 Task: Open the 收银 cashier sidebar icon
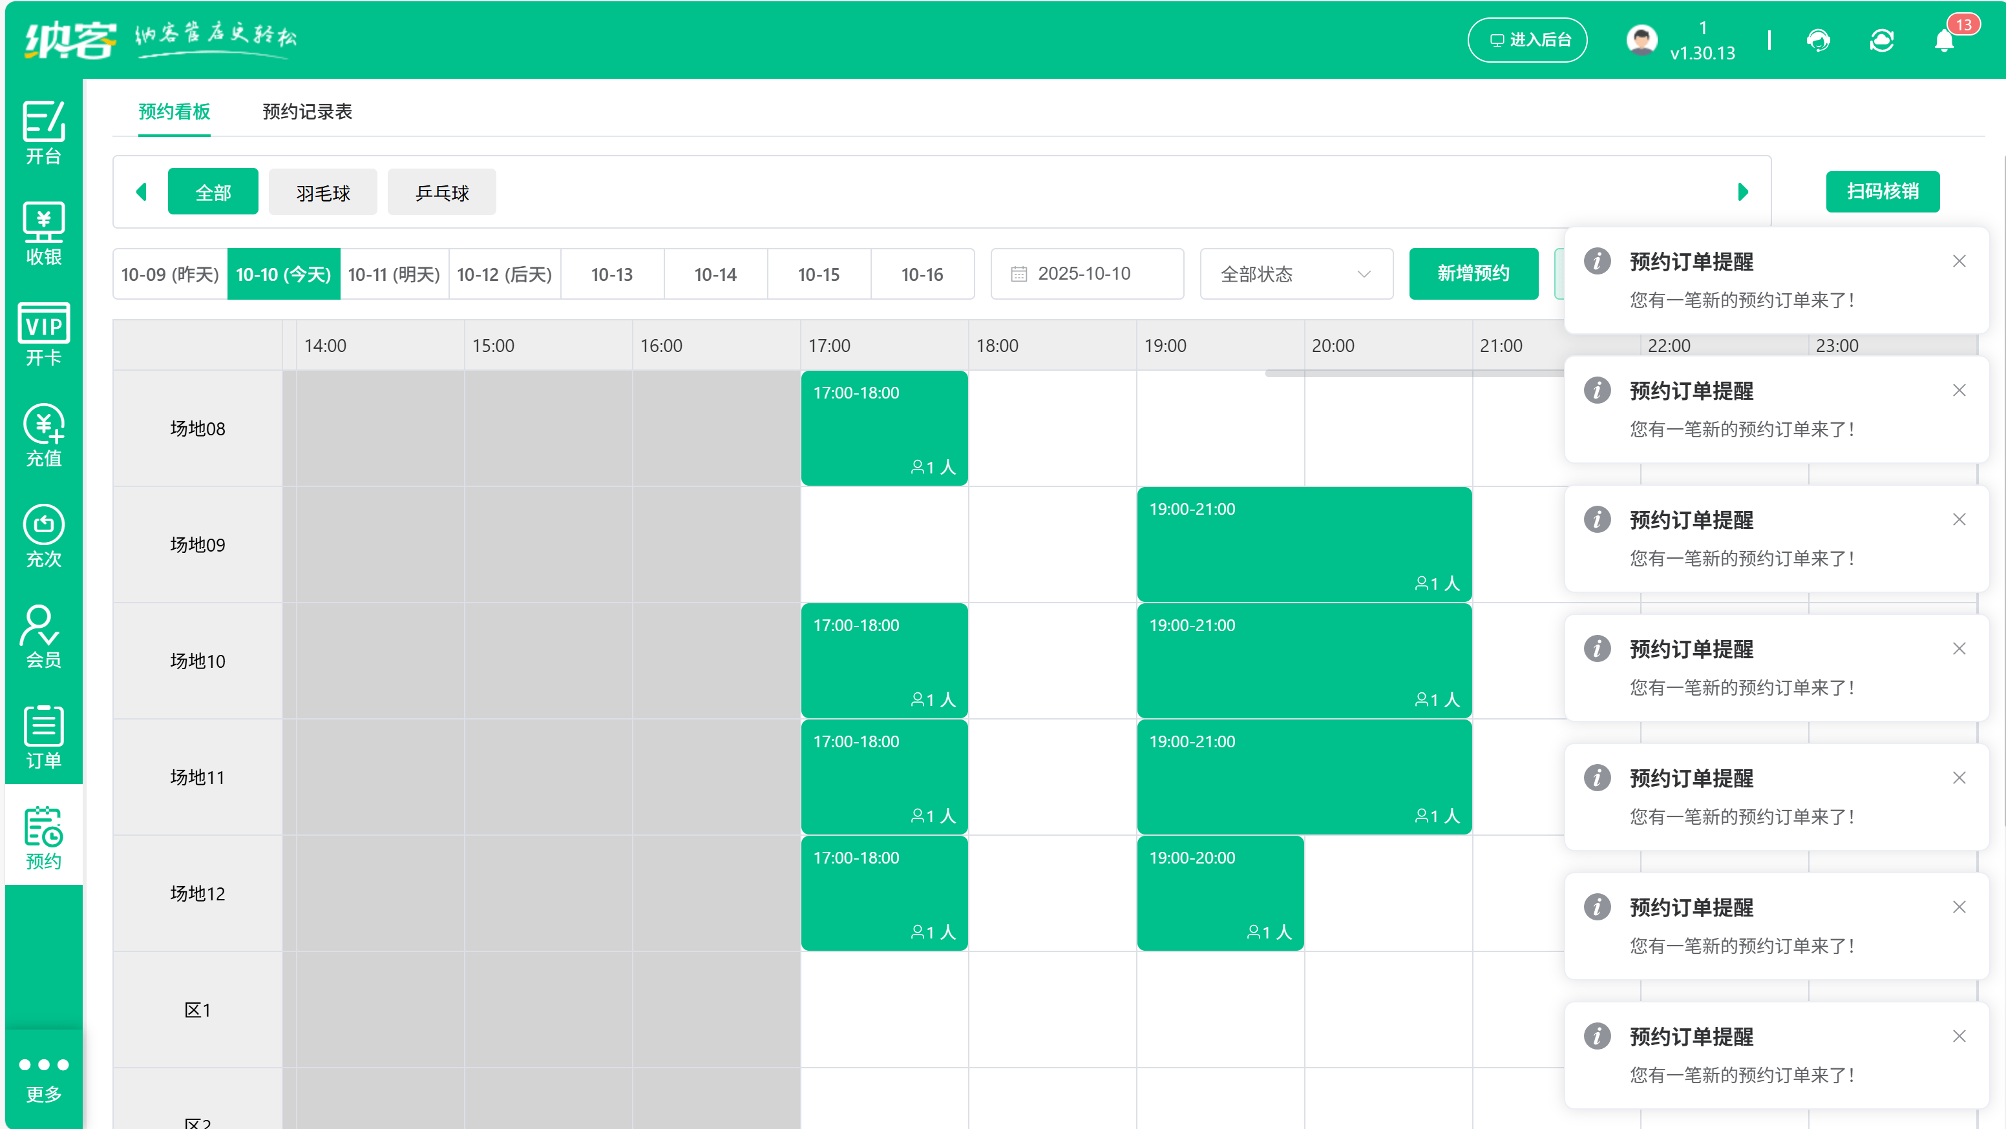tap(43, 233)
